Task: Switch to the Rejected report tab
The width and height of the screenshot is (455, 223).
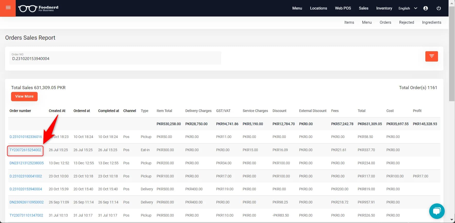Action: (407, 22)
